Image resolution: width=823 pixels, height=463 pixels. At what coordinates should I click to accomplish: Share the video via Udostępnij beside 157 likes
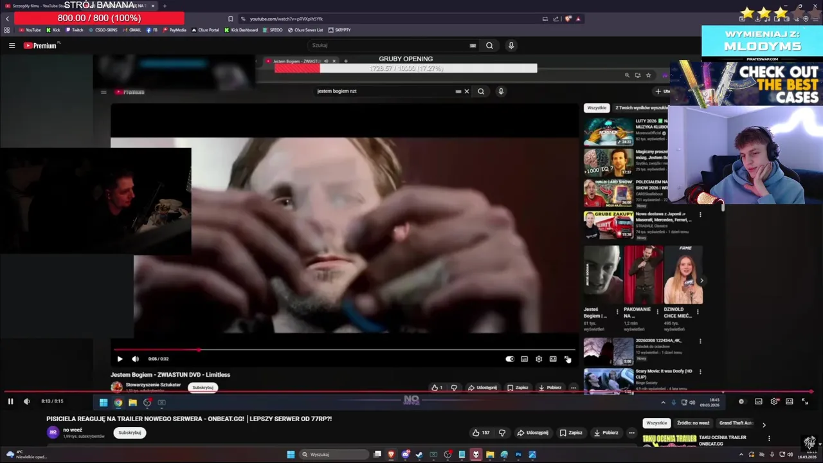tap(533, 433)
